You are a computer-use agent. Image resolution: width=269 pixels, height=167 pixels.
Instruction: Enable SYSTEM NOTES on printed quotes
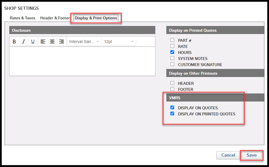pyautogui.click(x=172, y=58)
